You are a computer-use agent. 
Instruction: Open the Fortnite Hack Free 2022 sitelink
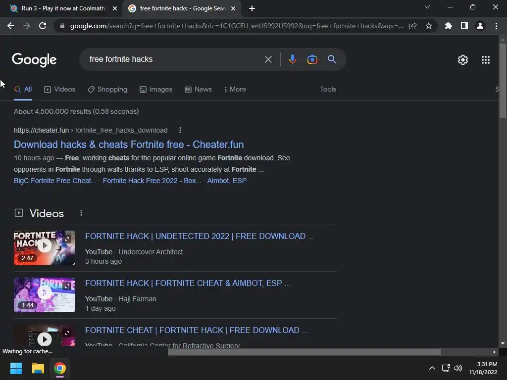[x=152, y=181]
